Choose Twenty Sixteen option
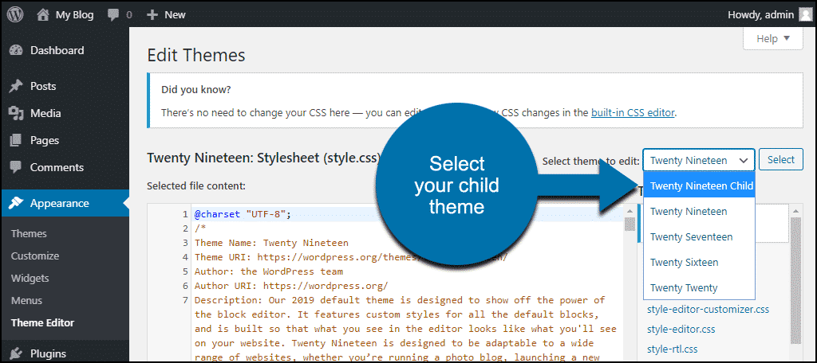Screen dimensions: 817x363 (699, 262)
